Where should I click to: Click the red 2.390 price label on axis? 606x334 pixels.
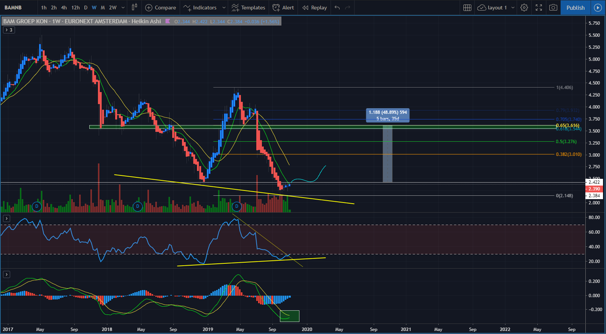click(593, 188)
